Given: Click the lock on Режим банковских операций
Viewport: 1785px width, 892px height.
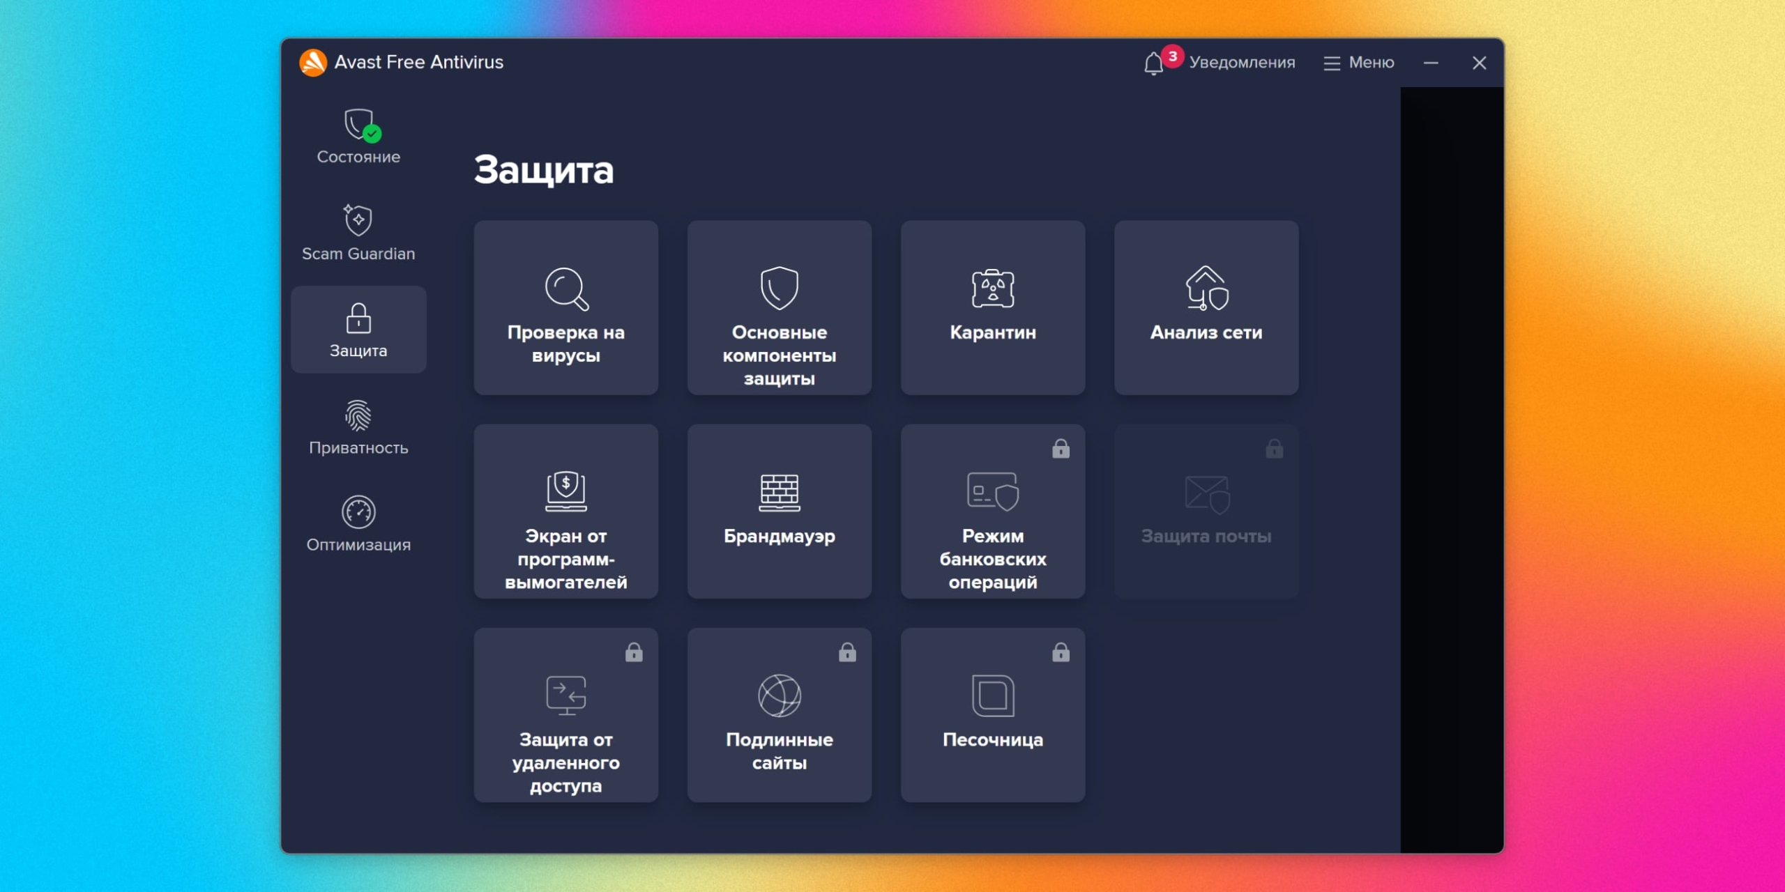Looking at the screenshot, I should [1062, 449].
